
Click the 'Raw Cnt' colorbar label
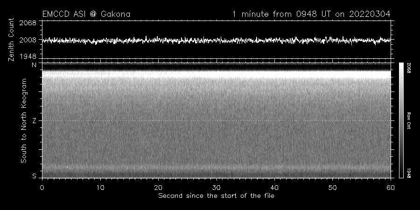click(409, 120)
